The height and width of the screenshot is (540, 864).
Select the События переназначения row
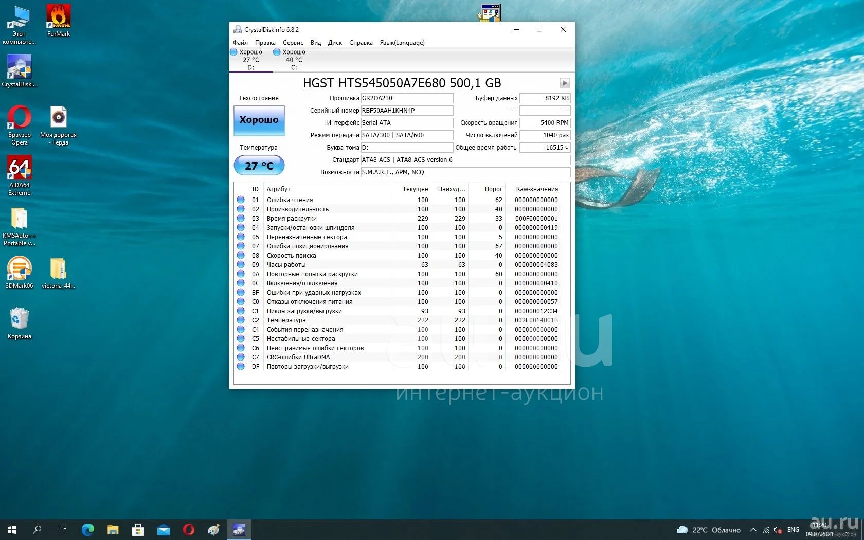tap(398, 330)
